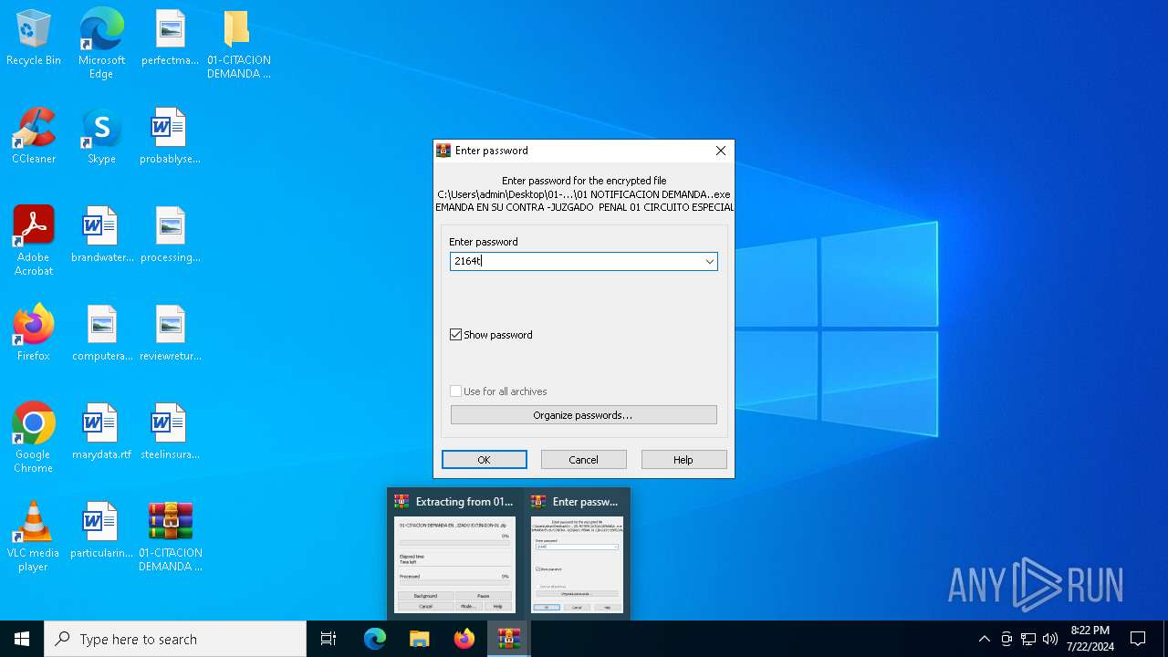The image size is (1168, 657).
Task: Click the Organize passwords... button
Action: click(583, 415)
